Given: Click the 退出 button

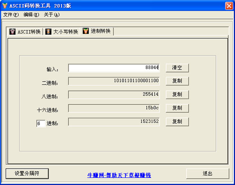Looking at the screenshot, I should coord(208,174).
